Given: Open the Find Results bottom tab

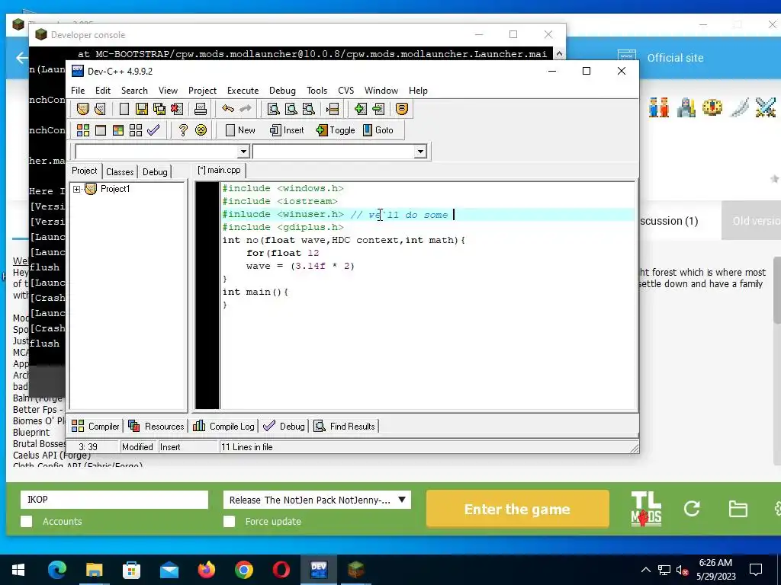Looking at the screenshot, I should click(344, 427).
